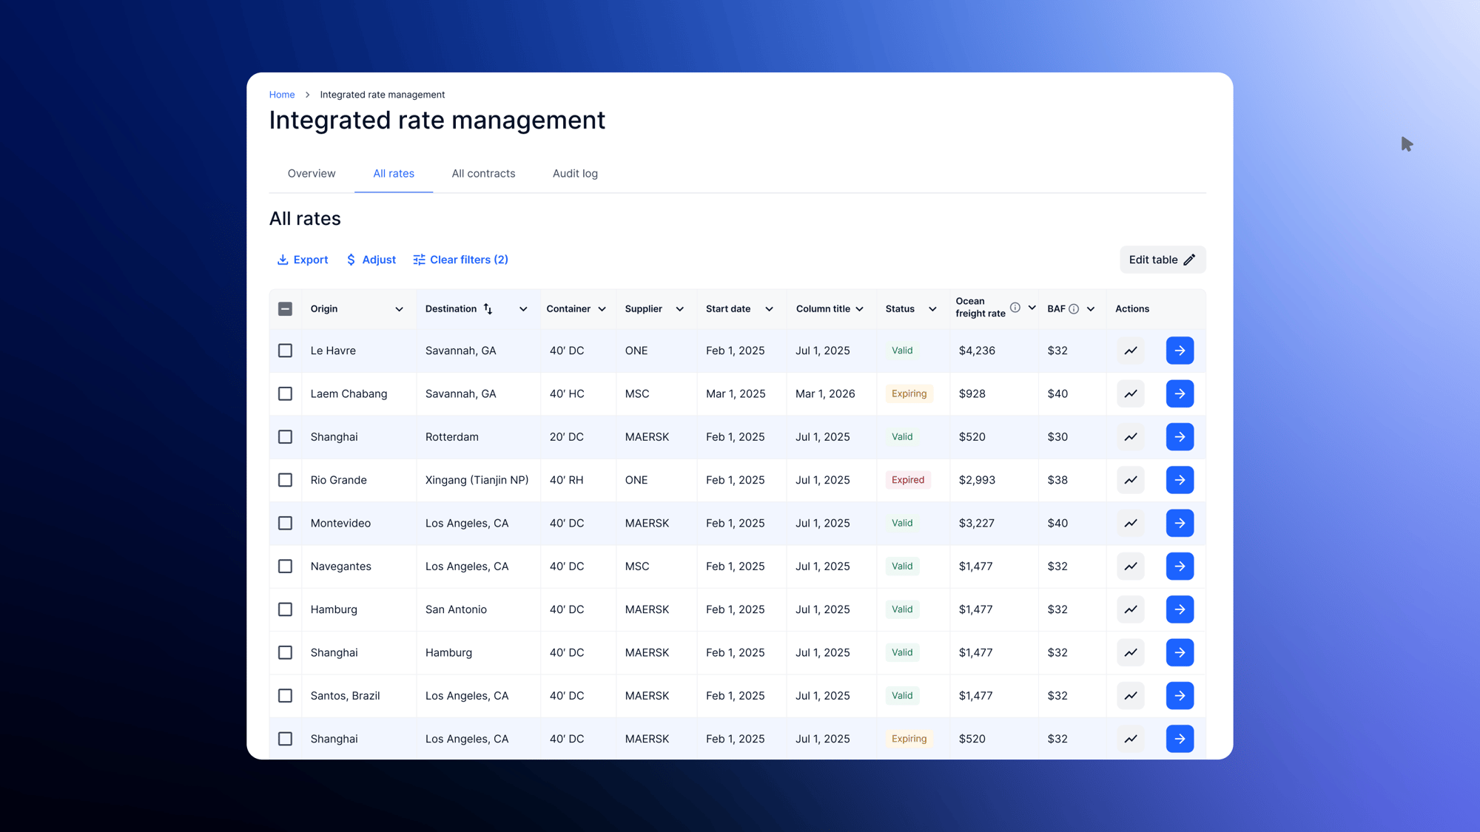
Task: Toggle the select-all header checkbox
Action: tap(285, 309)
